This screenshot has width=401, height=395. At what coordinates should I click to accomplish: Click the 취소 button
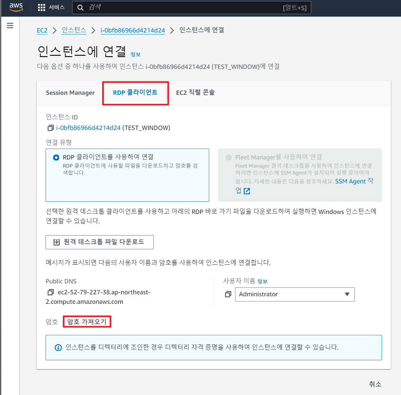point(375,384)
